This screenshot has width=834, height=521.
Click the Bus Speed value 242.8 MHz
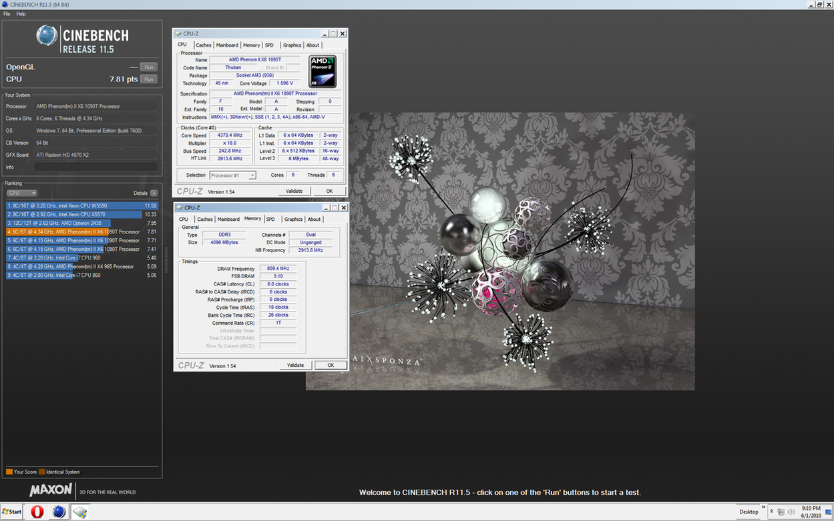(x=229, y=151)
